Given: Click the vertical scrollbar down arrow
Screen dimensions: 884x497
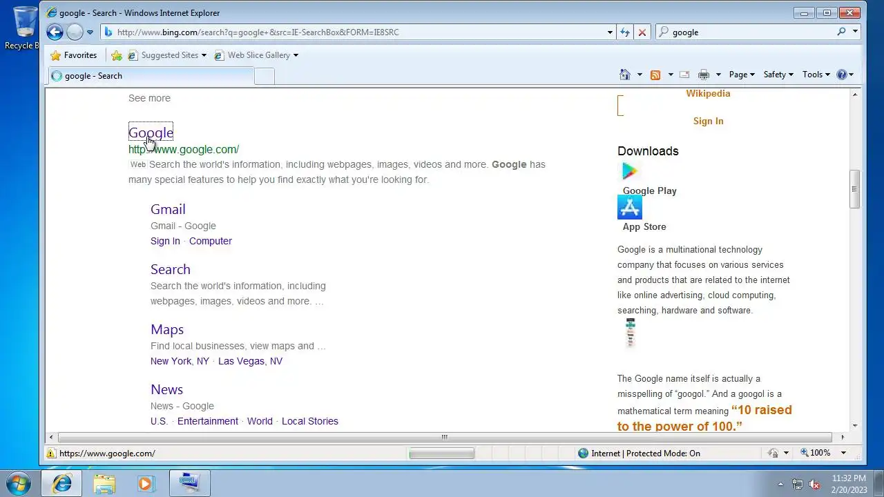Looking at the screenshot, I should (854, 427).
